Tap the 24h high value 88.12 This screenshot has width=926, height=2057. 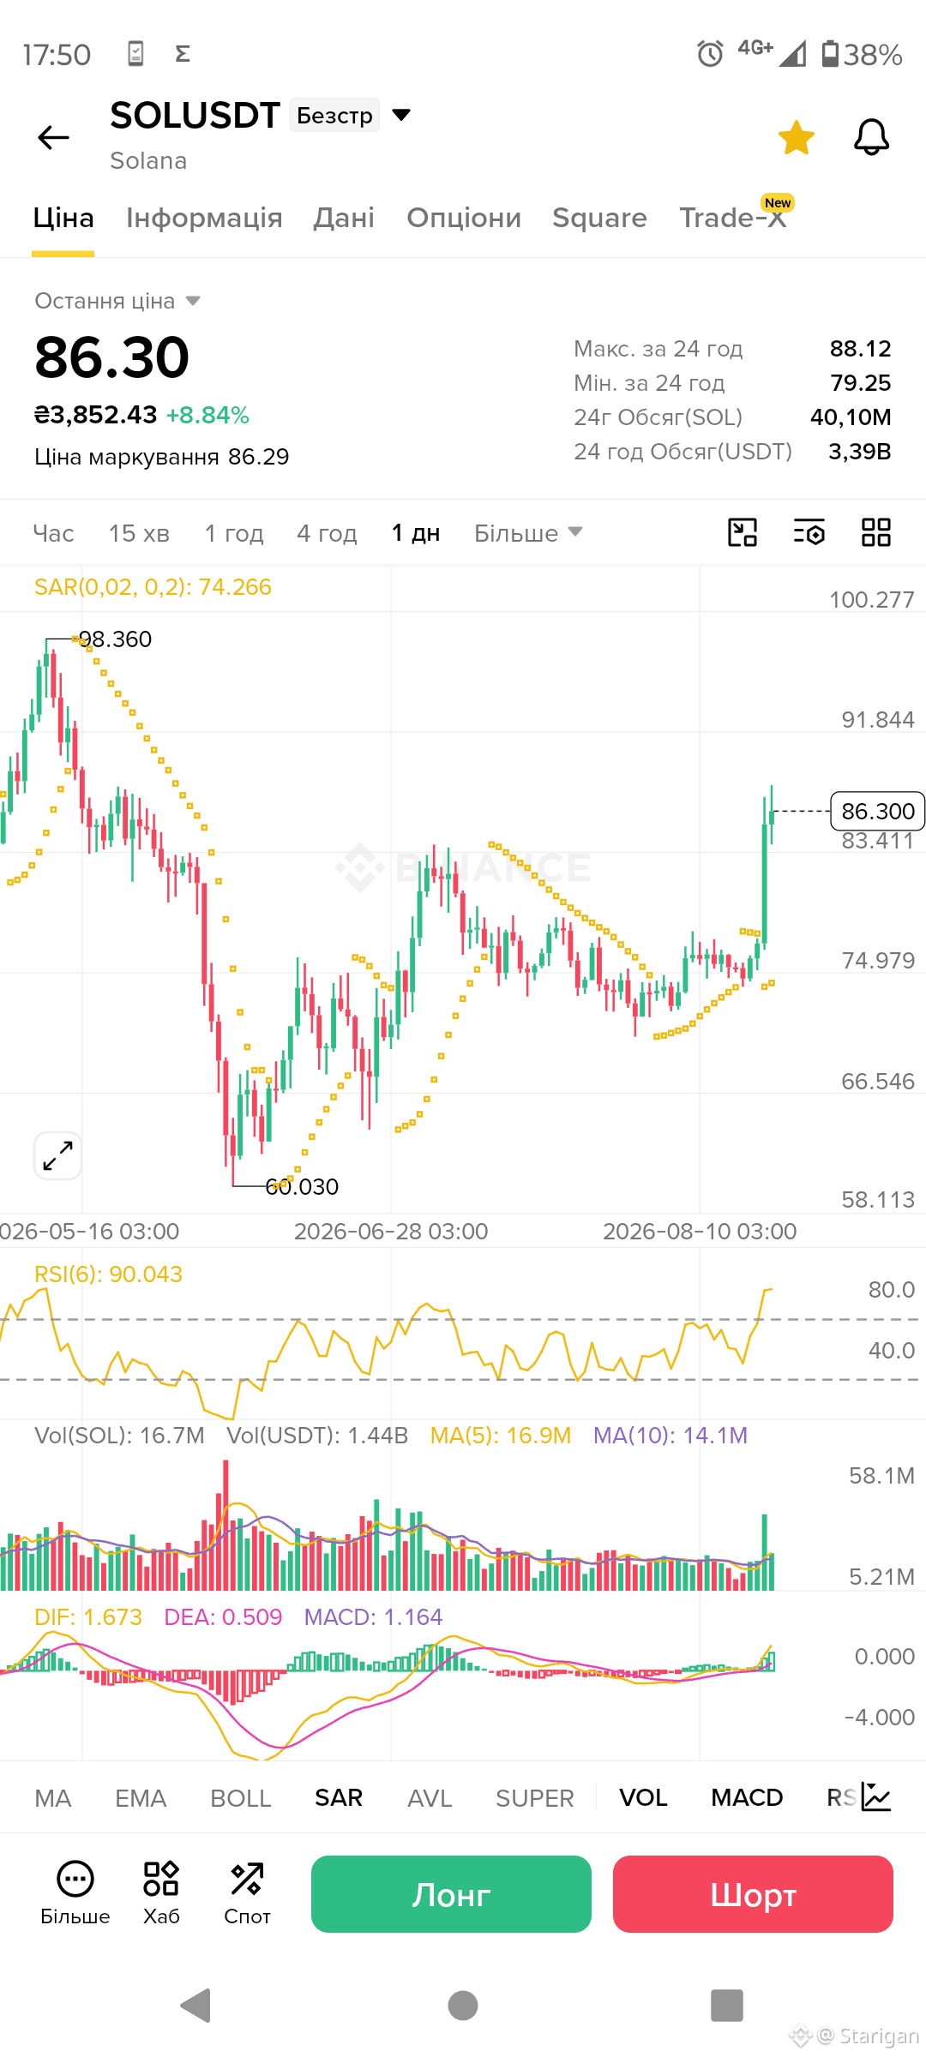click(861, 349)
